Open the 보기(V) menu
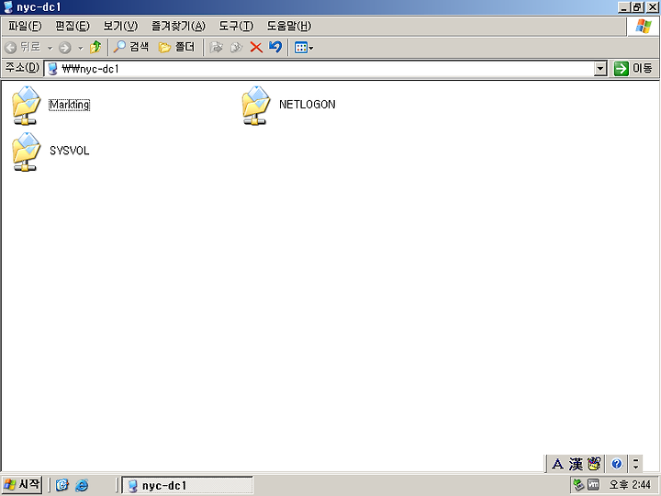The image size is (661, 496). coord(120,26)
